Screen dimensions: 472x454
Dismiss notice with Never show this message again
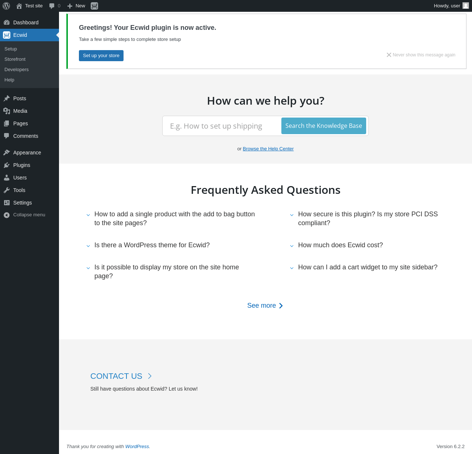click(421, 55)
